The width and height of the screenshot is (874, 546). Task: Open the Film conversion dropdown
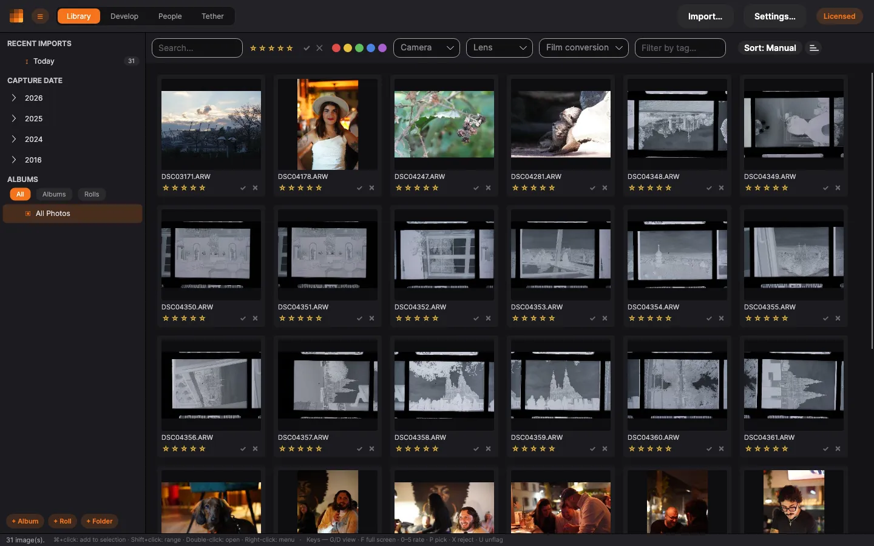[584, 48]
